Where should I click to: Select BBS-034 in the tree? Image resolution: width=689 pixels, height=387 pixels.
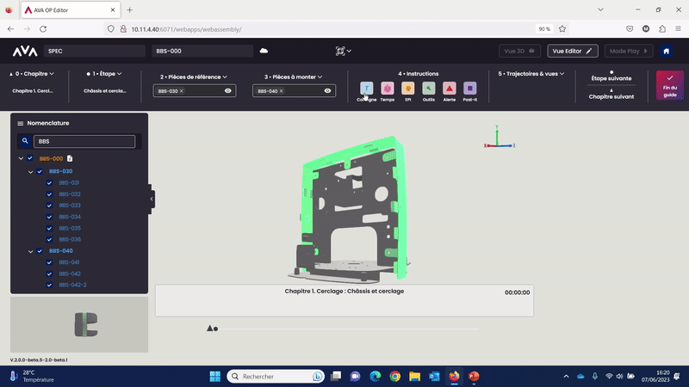coord(70,217)
